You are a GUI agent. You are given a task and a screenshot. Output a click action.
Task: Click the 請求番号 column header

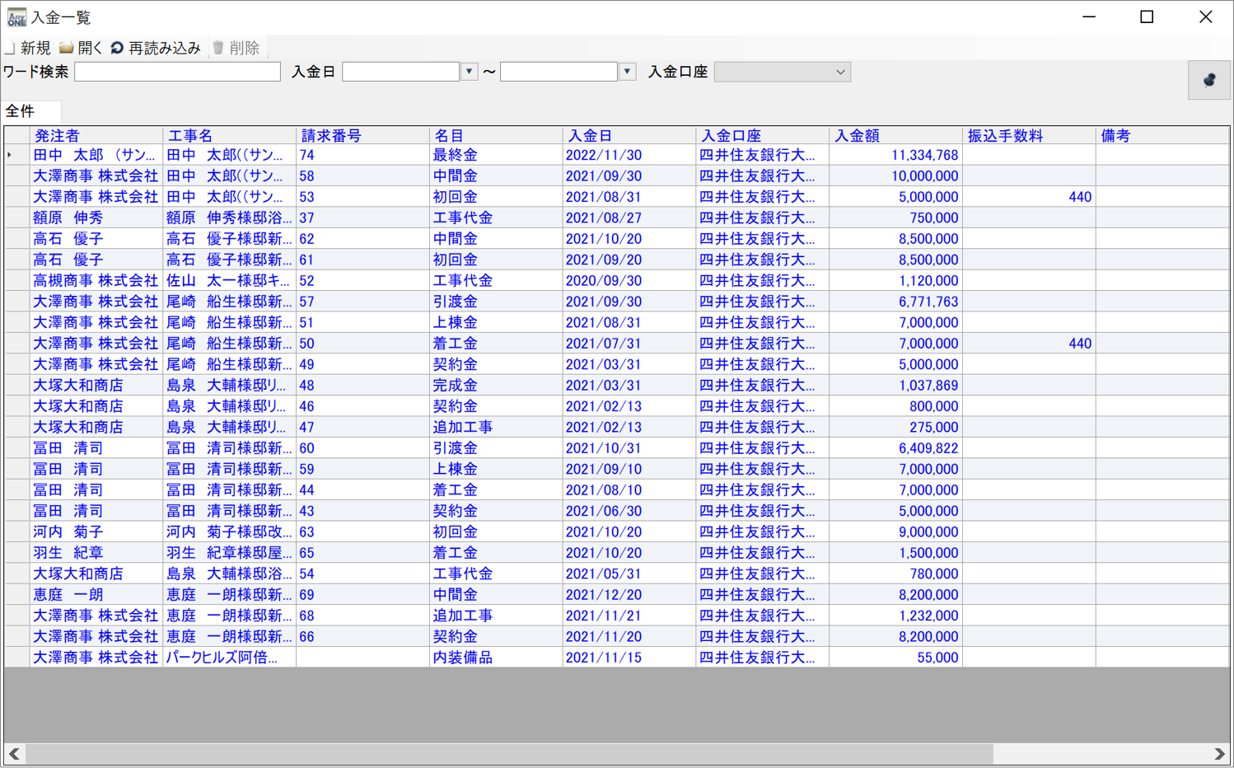362,136
